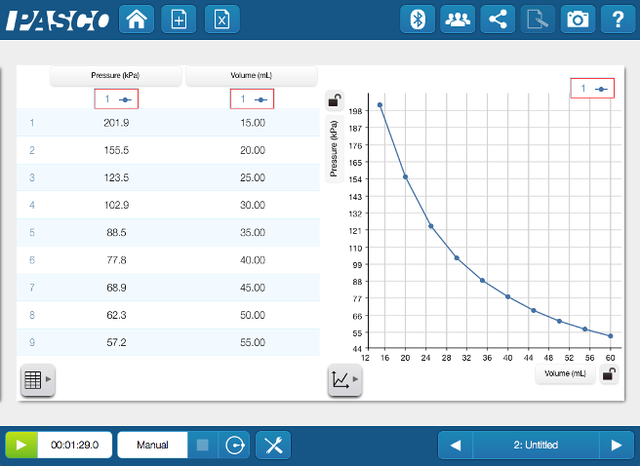Click the timer display 00:01:29.0

coord(75,445)
